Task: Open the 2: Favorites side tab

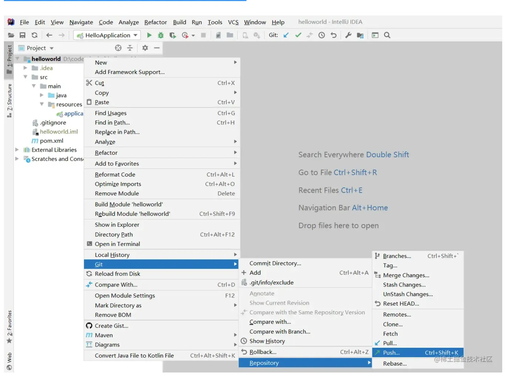Action: [x=9, y=327]
